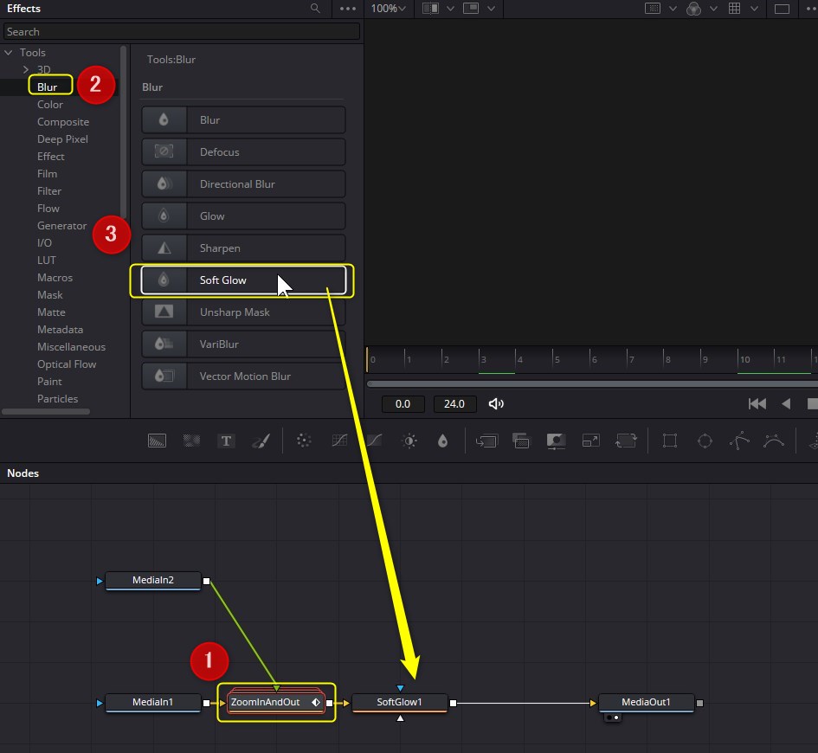This screenshot has width=818, height=753.
Task: Select the Composite category
Action: [63, 121]
